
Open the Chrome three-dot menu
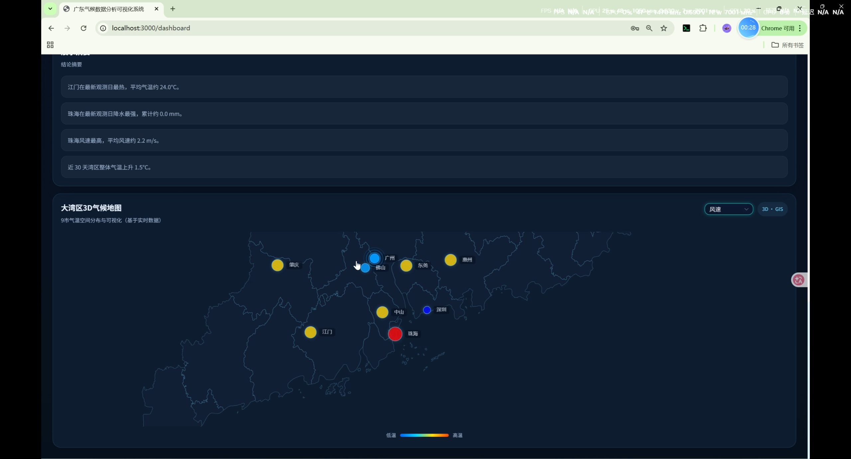tap(800, 28)
